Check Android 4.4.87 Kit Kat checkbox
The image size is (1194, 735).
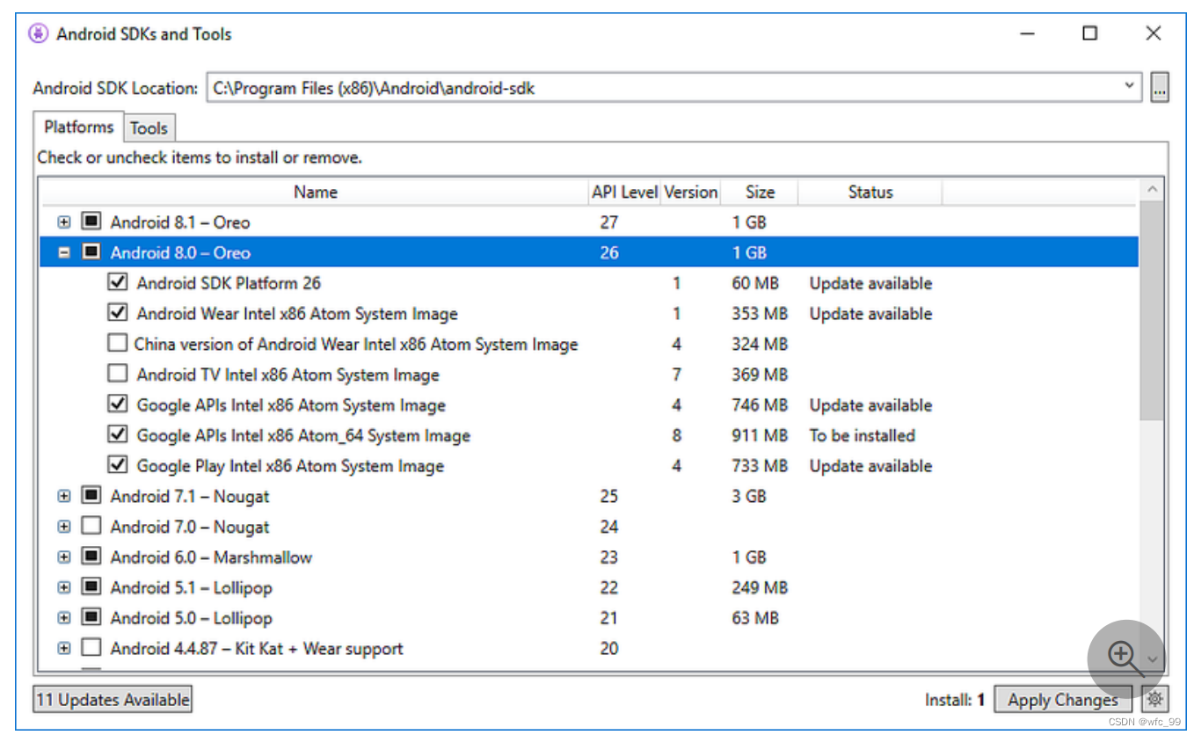coord(91,647)
